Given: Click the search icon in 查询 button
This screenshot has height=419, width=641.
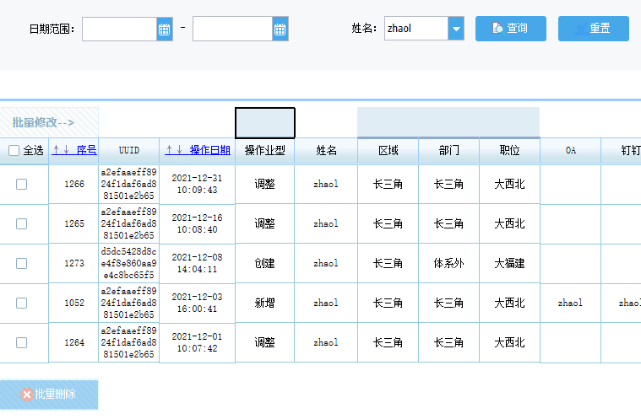Looking at the screenshot, I should pyautogui.click(x=497, y=28).
